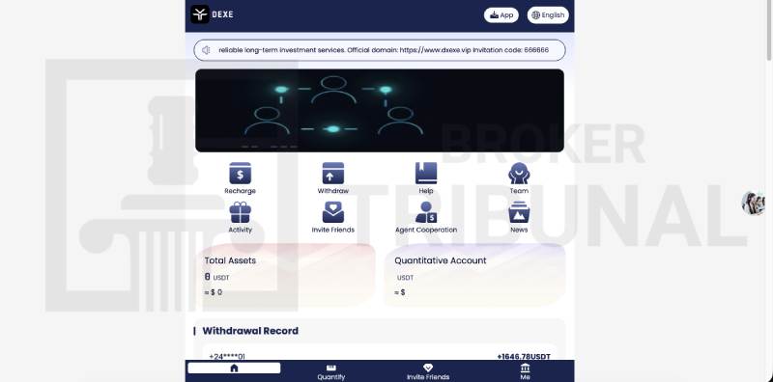The image size is (773, 382).
Task: Click the Total Assets card
Action: pyautogui.click(x=286, y=276)
